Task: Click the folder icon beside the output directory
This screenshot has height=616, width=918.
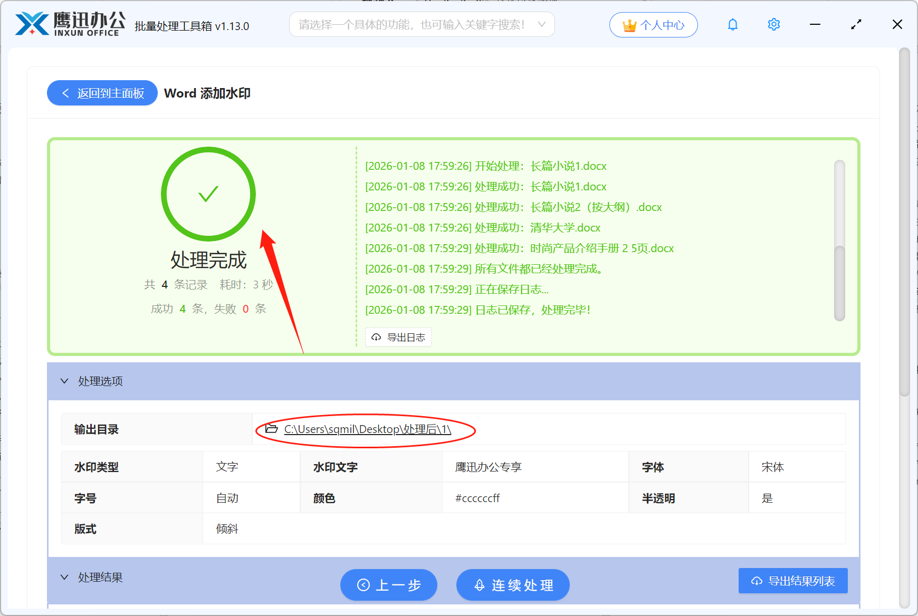Action: pos(270,429)
